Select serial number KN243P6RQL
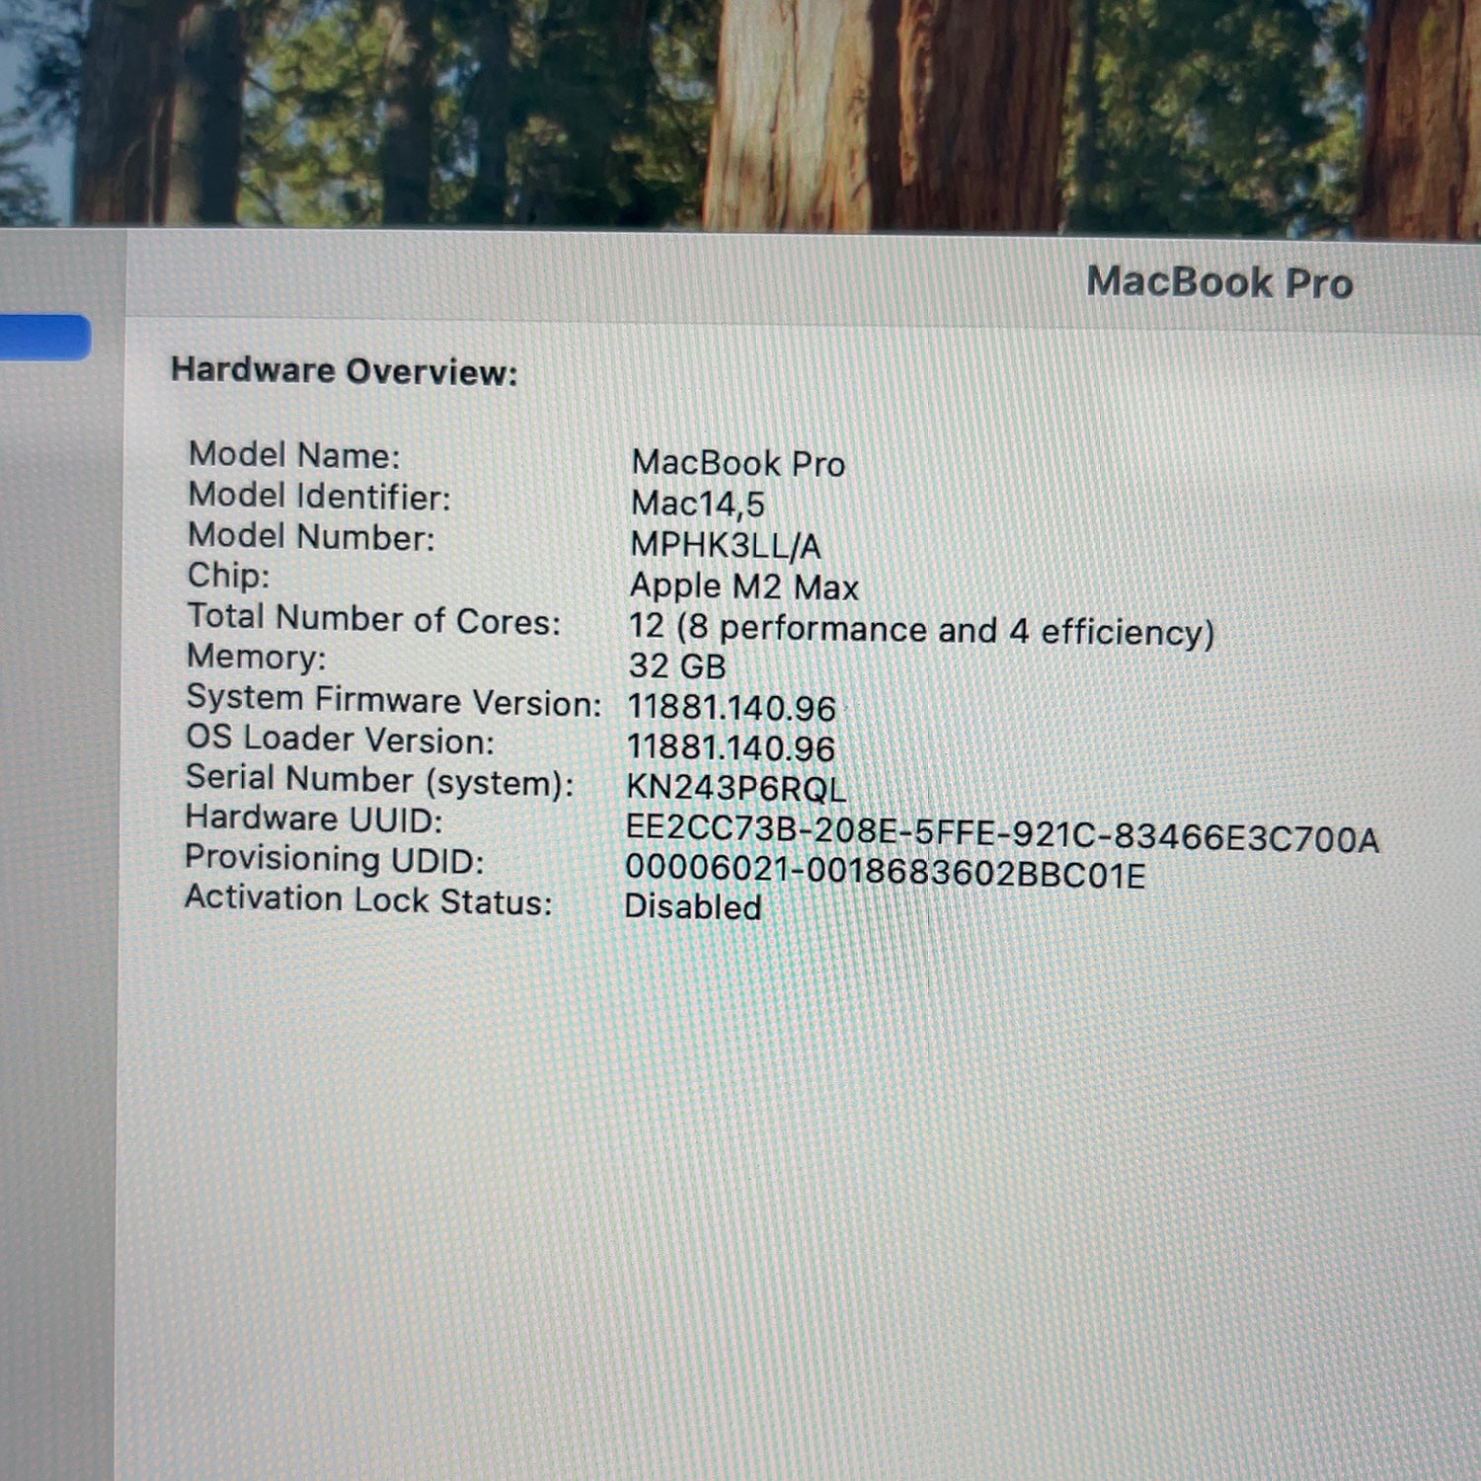The width and height of the screenshot is (1481, 1481). [x=736, y=788]
